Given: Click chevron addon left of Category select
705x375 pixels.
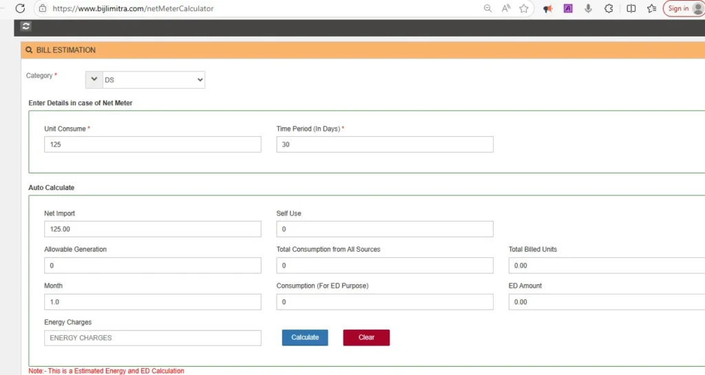Looking at the screenshot, I should pyautogui.click(x=94, y=80).
